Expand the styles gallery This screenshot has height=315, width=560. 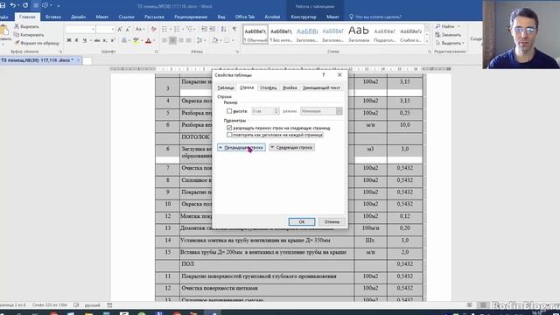click(x=427, y=42)
